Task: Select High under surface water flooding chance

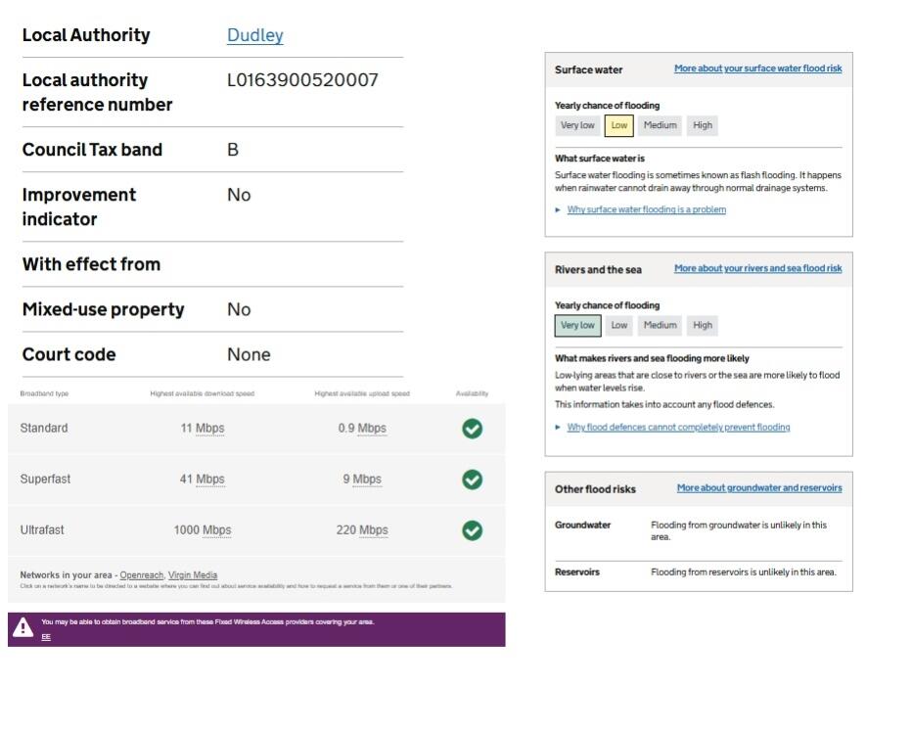Action: pos(703,125)
